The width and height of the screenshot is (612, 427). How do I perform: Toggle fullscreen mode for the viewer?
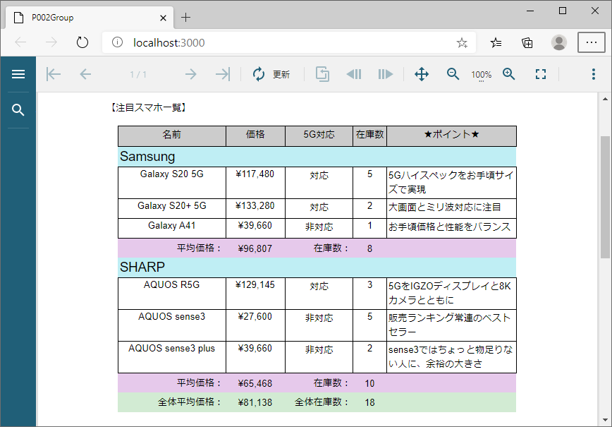541,74
